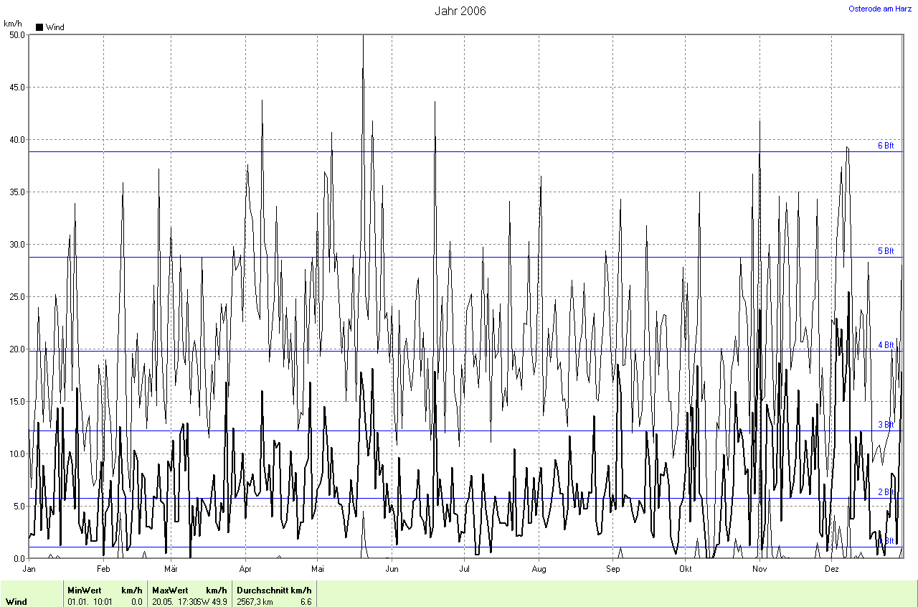This screenshot has width=918, height=607.
Task: Click the 6.6 average wind value
Action: 305,601
